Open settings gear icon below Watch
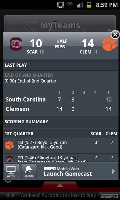 coord(8,181)
